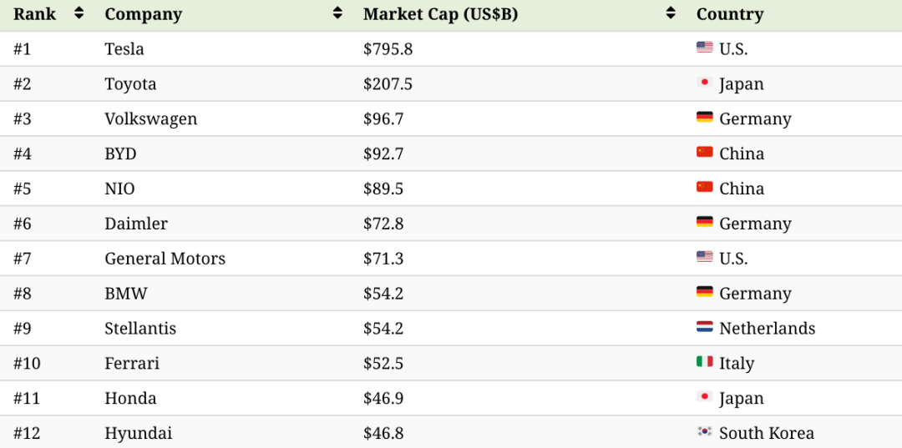Click the German flag beside BMW
This screenshot has width=902, height=448.
coord(704,292)
